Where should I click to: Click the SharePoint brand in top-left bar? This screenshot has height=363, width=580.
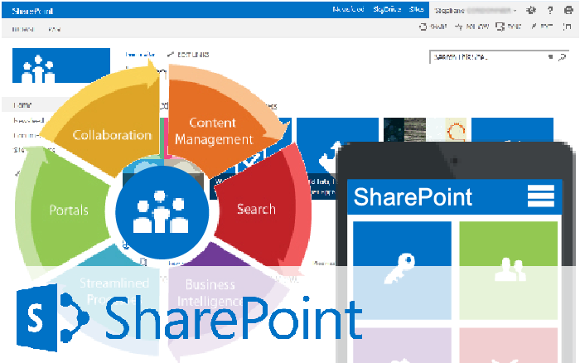point(32,11)
